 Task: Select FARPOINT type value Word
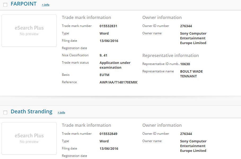tap(104, 33)
